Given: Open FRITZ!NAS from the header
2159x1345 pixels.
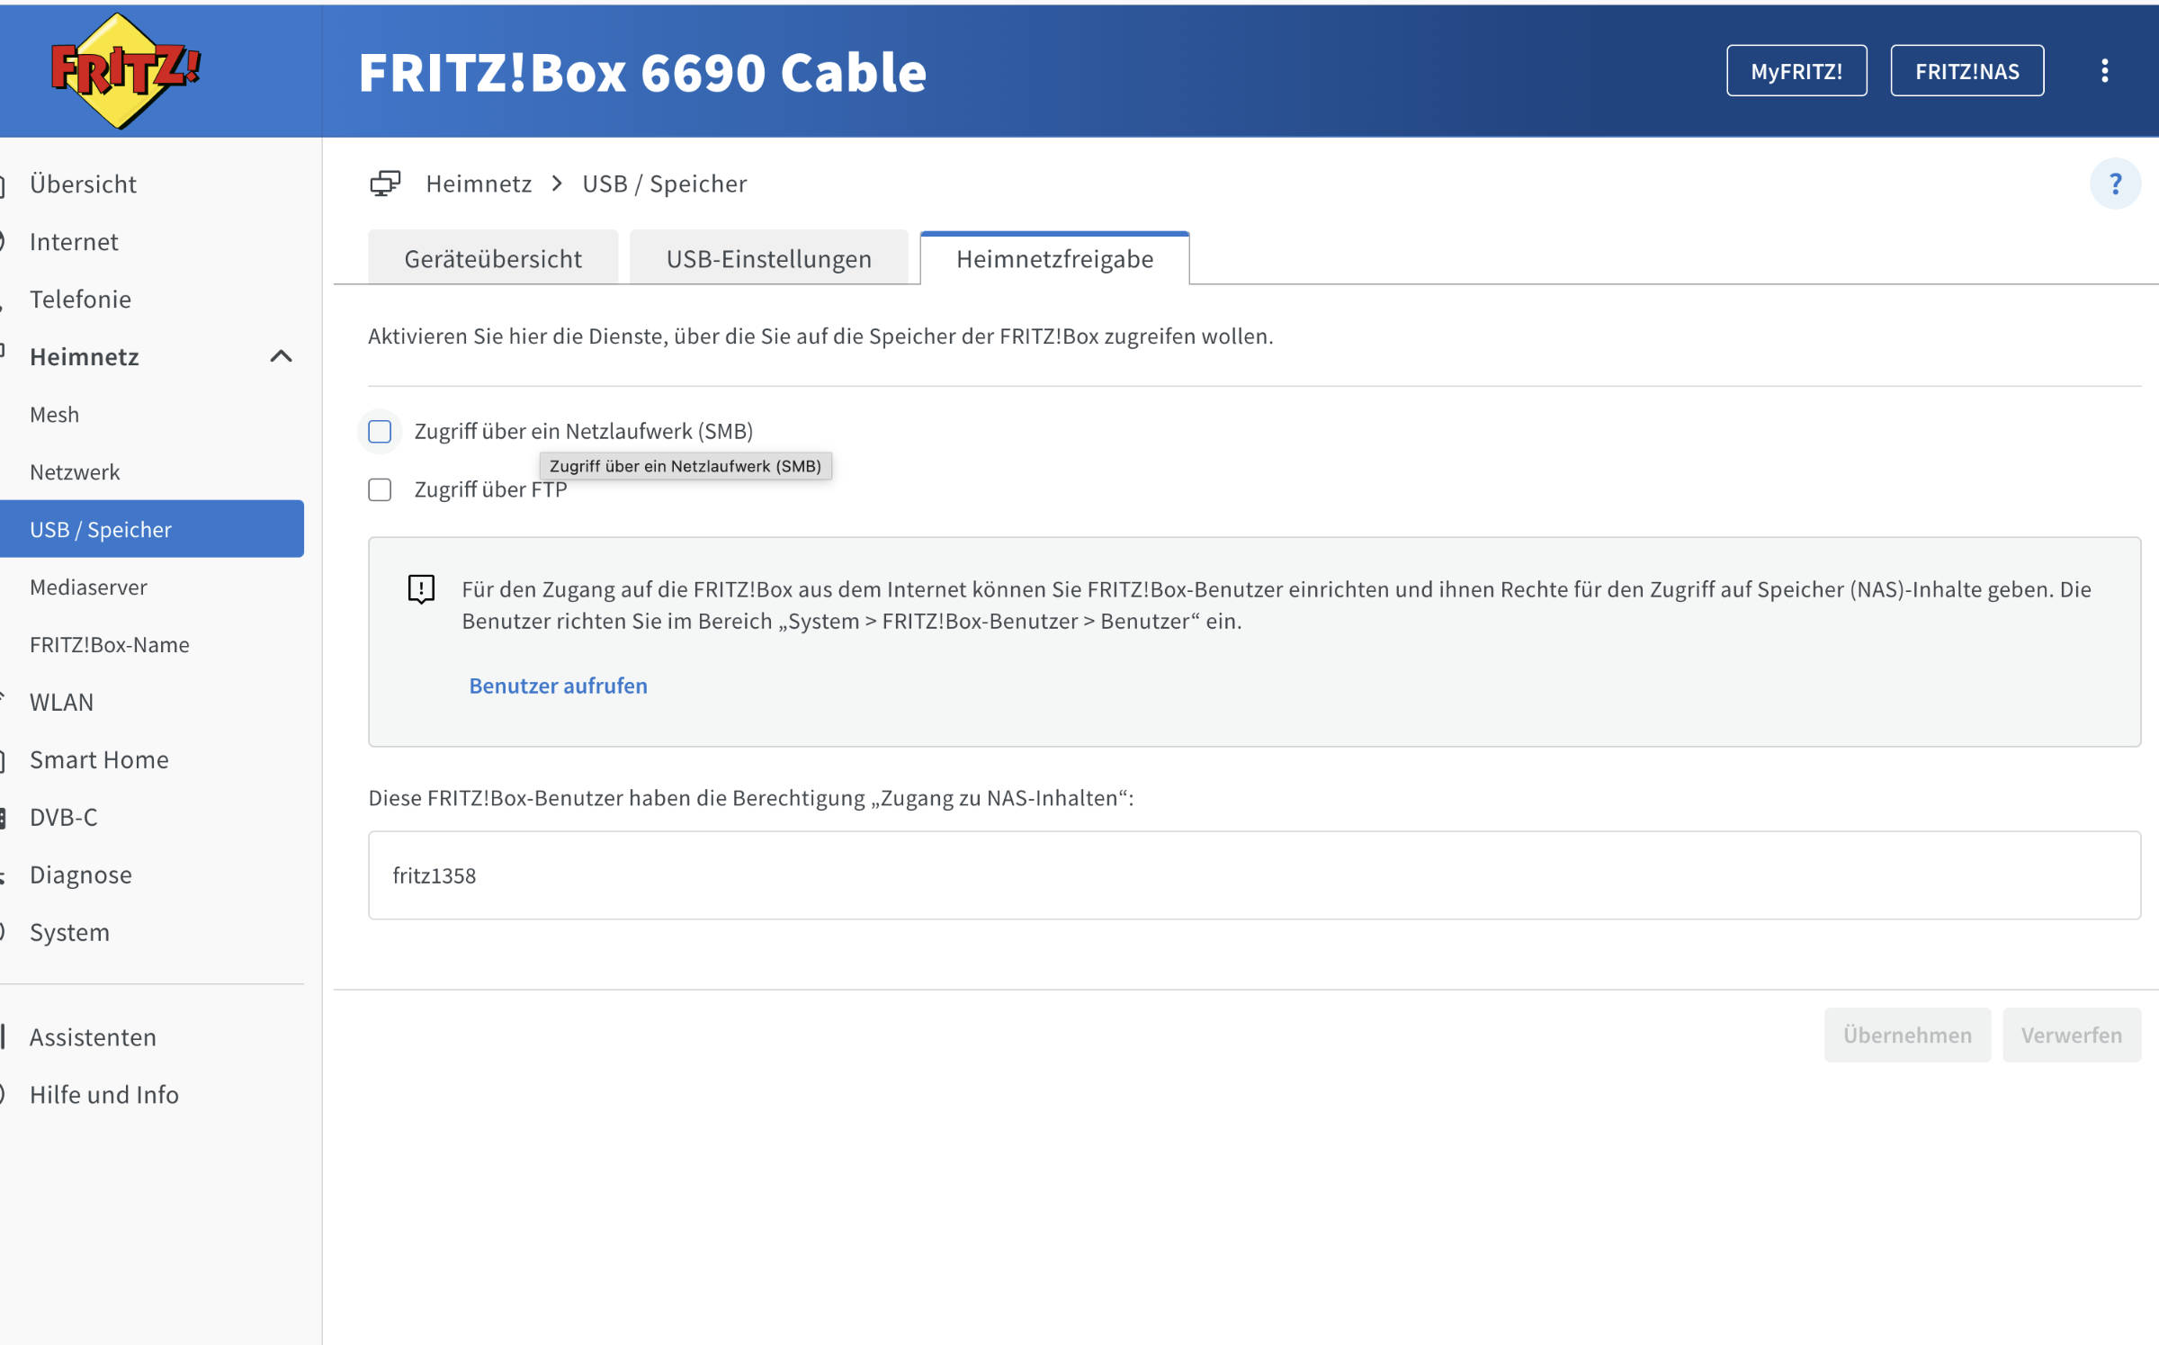Looking at the screenshot, I should coord(1966,70).
